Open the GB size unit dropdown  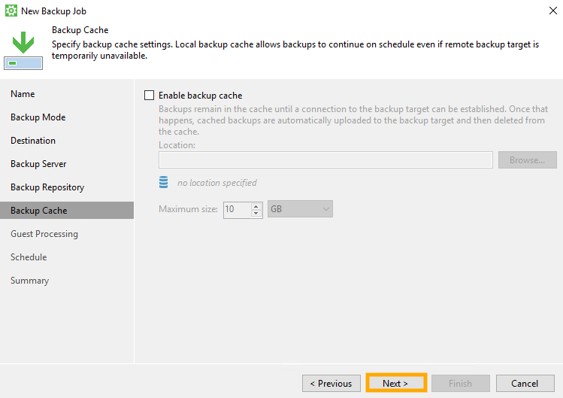pos(300,209)
